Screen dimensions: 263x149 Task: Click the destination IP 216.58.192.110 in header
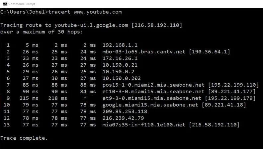click(x=156, y=25)
